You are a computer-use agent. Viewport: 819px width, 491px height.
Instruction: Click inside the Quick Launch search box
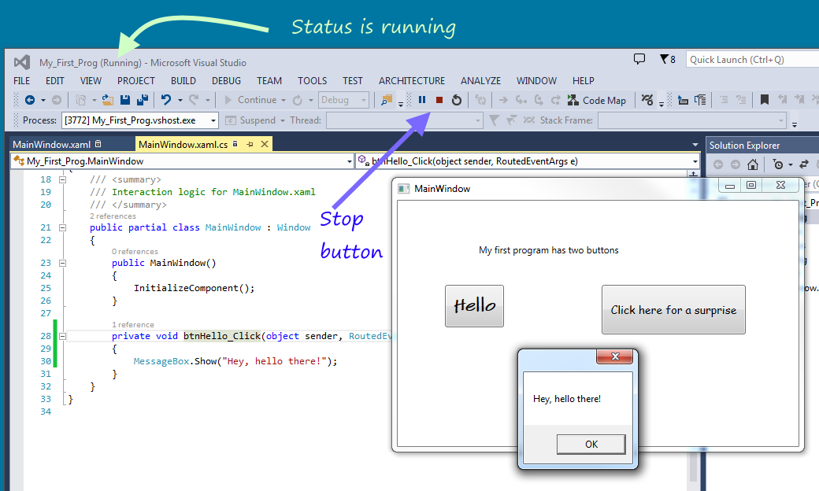coord(748,60)
